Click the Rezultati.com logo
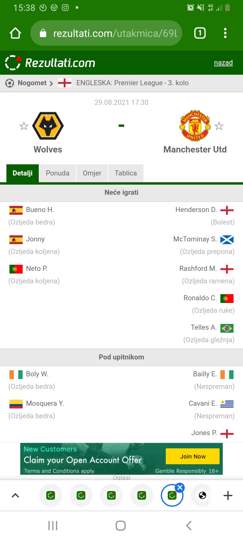243x541 pixels. (x=50, y=63)
